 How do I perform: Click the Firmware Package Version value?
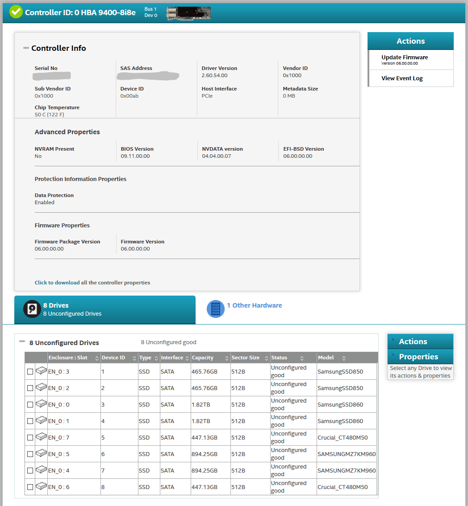click(49, 249)
